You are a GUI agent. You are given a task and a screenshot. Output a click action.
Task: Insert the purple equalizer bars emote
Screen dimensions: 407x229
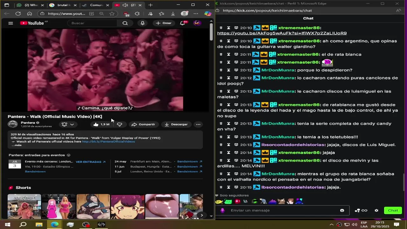tap(272, 201)
